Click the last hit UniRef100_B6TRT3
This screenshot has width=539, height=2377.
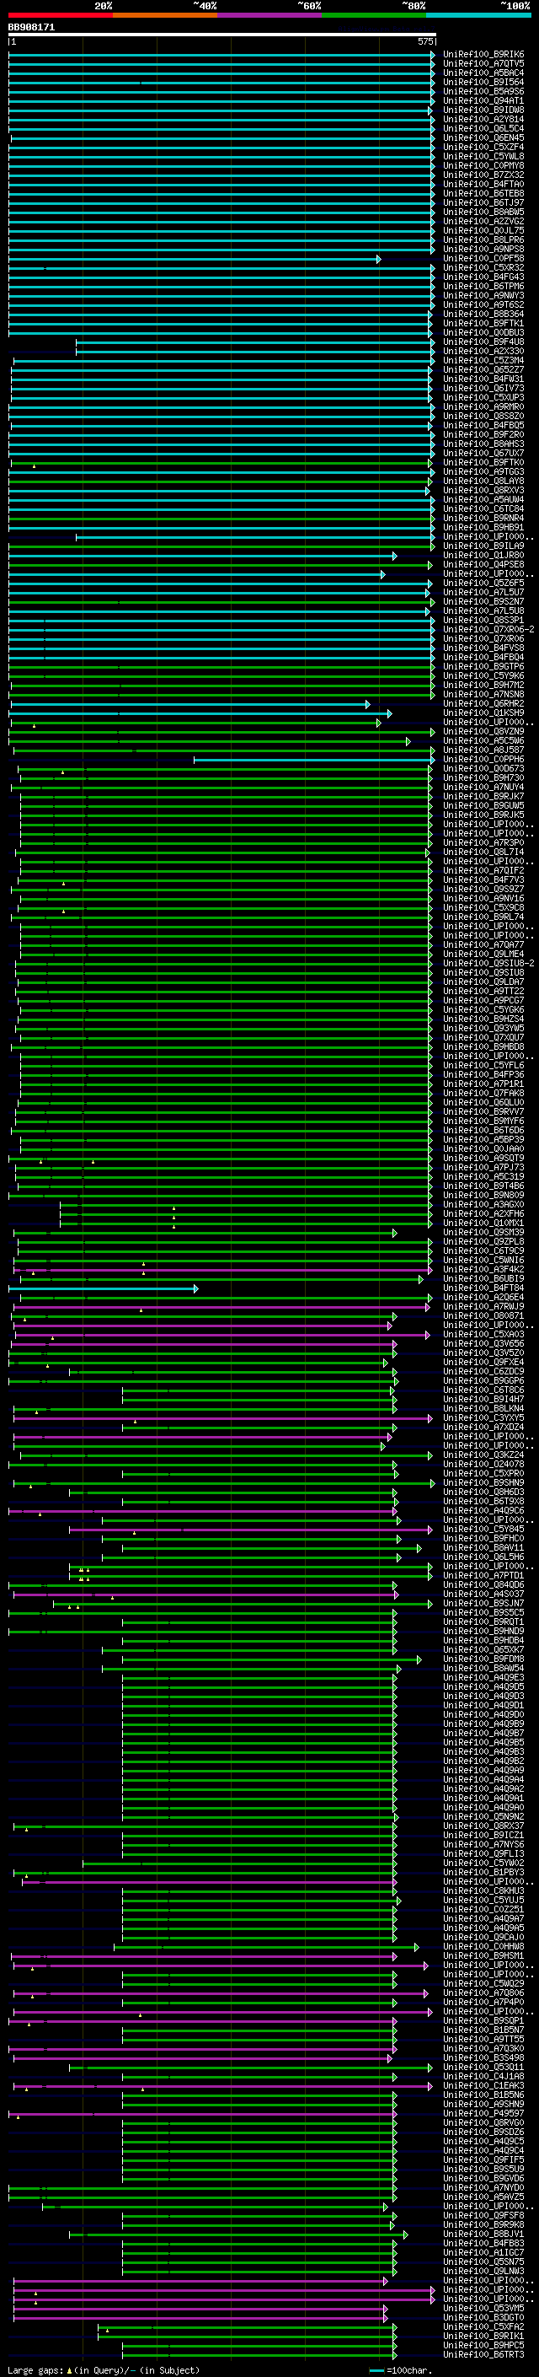point(483,2355)
